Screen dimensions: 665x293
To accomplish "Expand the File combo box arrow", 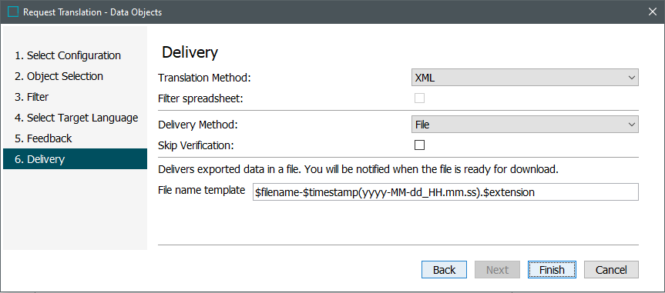I will click(632, 125).
